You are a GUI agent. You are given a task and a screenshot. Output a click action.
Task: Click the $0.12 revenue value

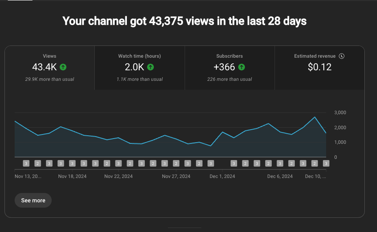pyautogui.click(x=320, y=67)
